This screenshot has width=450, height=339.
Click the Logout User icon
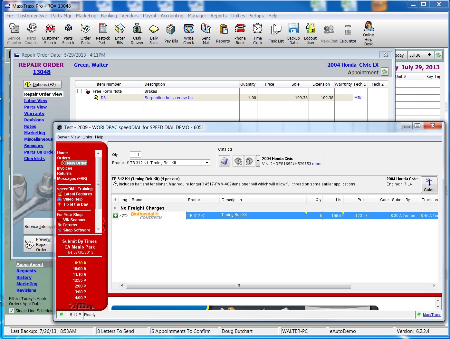[310, 34]
